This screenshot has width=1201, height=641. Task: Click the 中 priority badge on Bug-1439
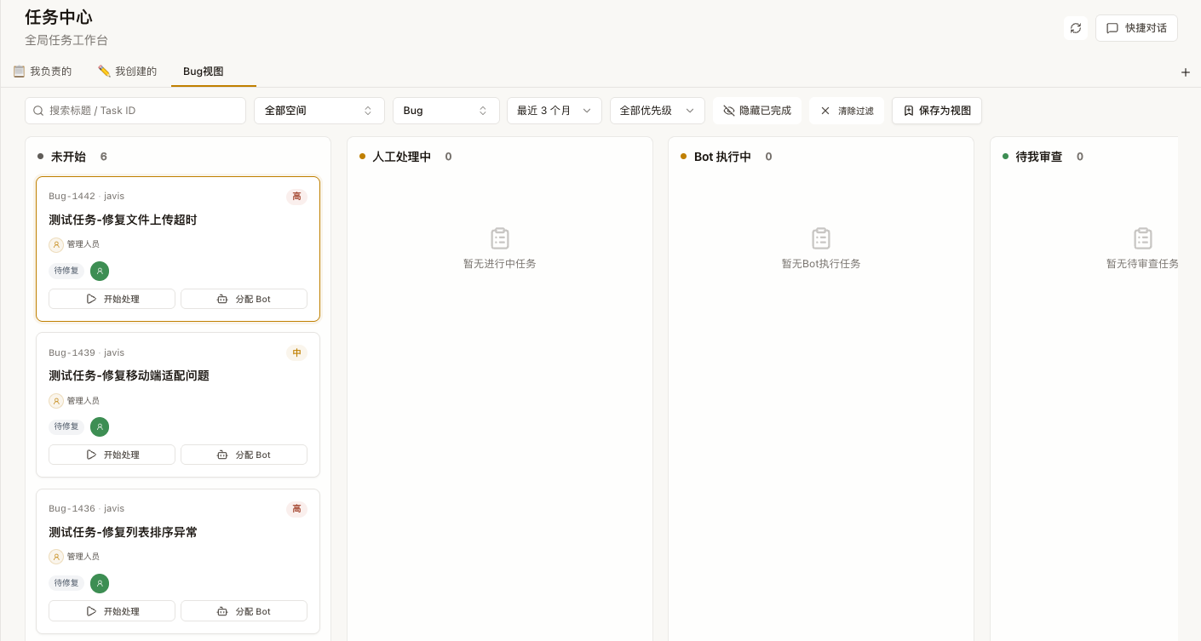(x=296, y=352)
